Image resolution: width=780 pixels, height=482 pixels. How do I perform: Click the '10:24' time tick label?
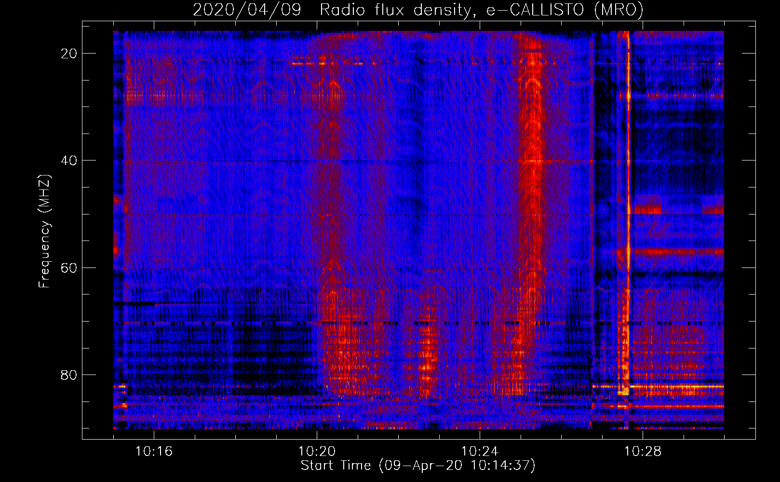click(x=480, y=451)
